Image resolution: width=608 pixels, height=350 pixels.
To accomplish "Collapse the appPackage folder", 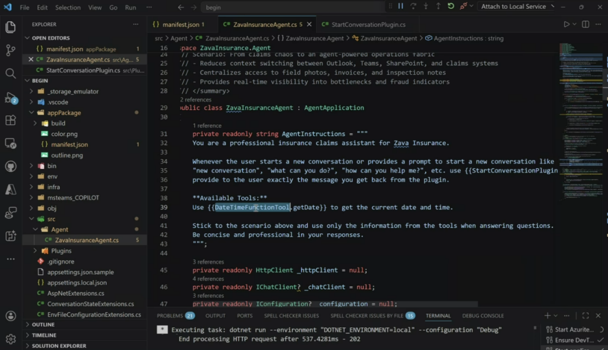I will [x=64, y=113].
